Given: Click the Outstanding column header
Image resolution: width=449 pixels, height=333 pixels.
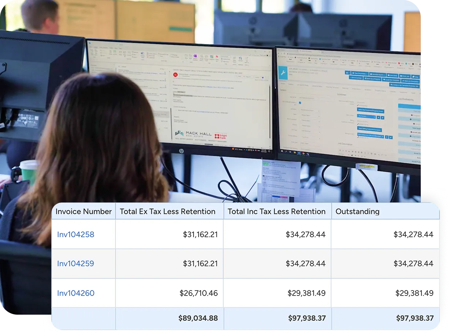Looking at the screenshot, I should [385, 212].
